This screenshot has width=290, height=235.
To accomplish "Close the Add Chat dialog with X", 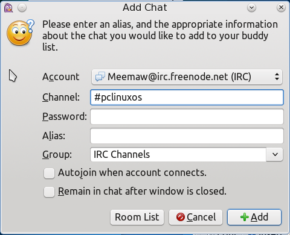I will click(281, 8).
